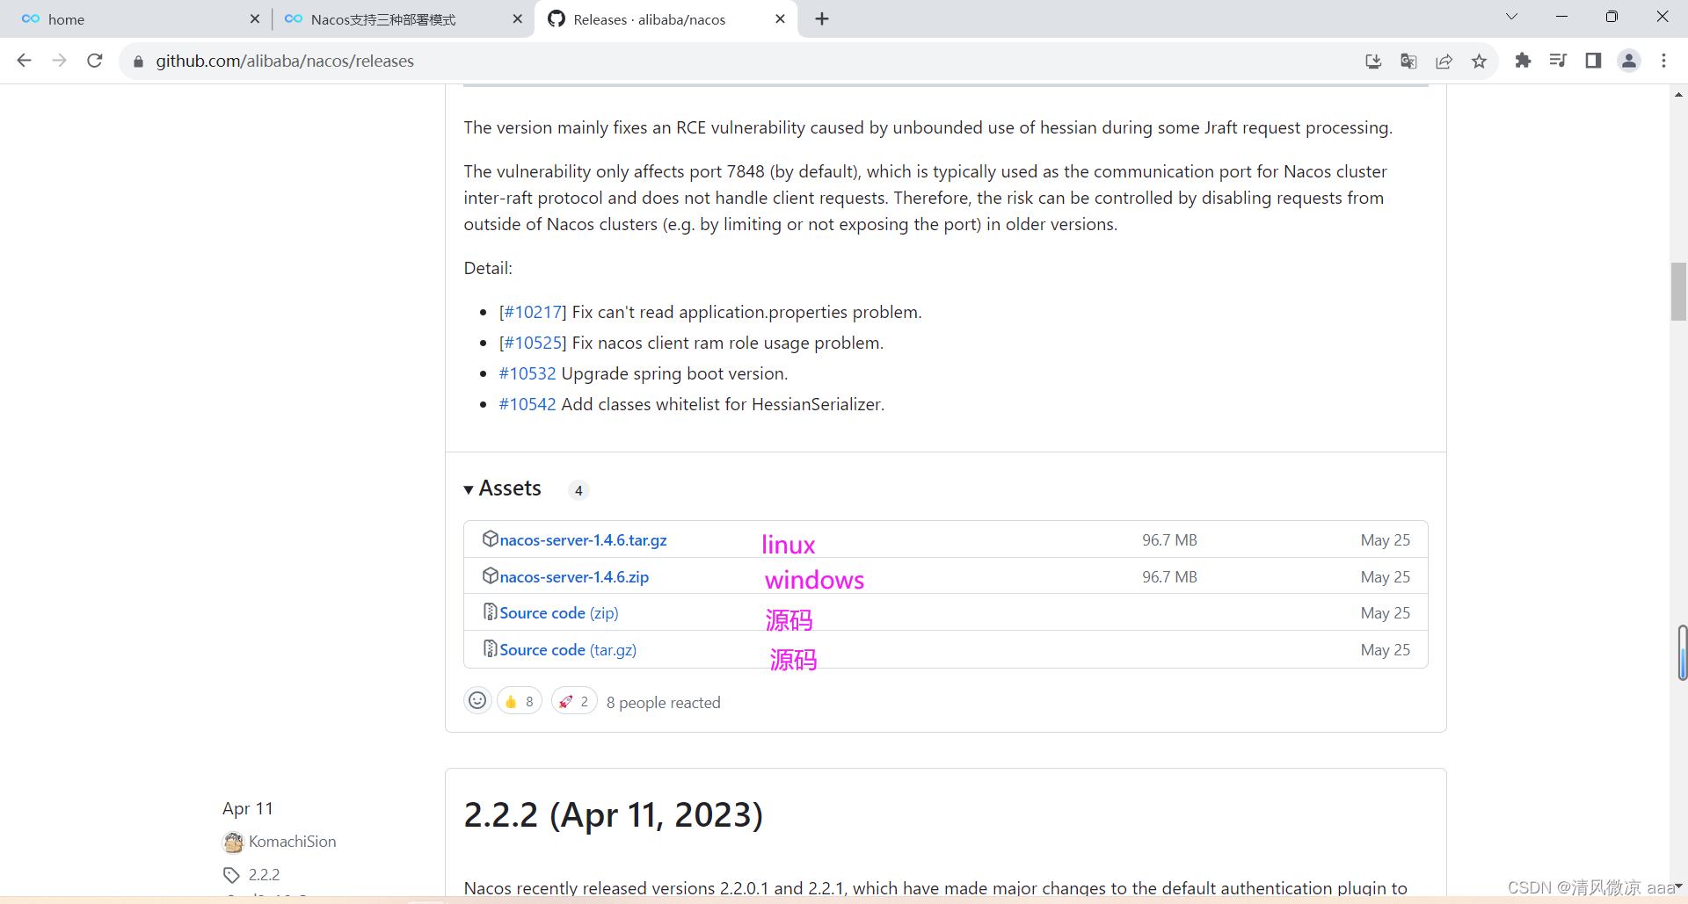Click KomachiSion's avatar image
Image resolution: width=1688 pixels, height=904 pixels.
233,843
